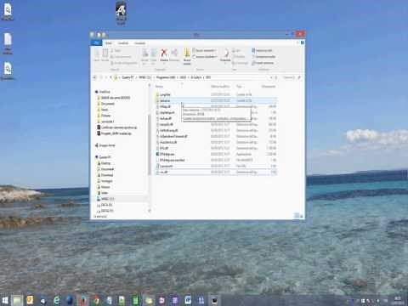Click the red X Elimina icon
Image resolution: width=408 pixels, height=306 pixels.
tap(164, 55)
